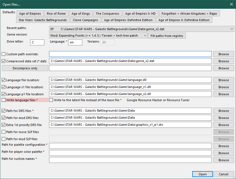Tick Write to the latest file option
The image size is (236, 179).
click(x=51, y=100)
